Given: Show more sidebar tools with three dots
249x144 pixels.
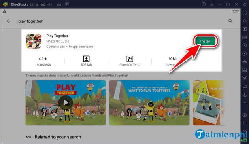Looking at the screenshot, I should (x=245, y=103).
